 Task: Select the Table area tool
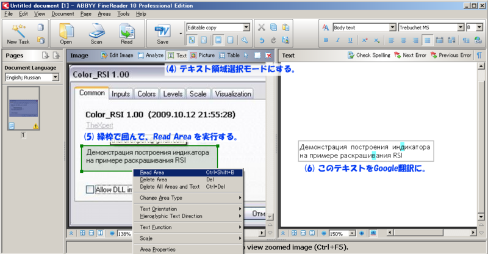tap(229, 55)
